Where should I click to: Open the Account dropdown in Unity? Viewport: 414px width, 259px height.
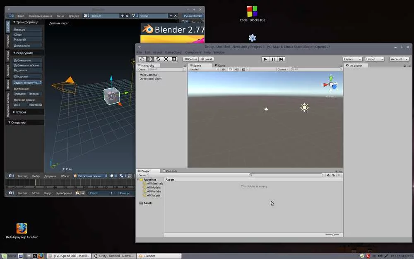coord(399,59)
